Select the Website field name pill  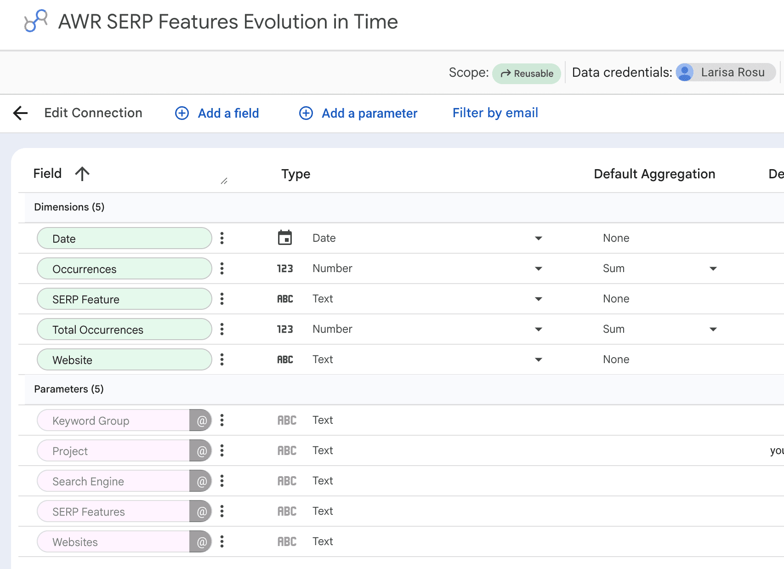pos(125,359)
